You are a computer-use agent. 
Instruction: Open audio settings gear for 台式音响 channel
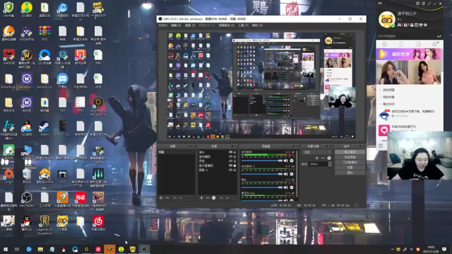pos(292,161)
